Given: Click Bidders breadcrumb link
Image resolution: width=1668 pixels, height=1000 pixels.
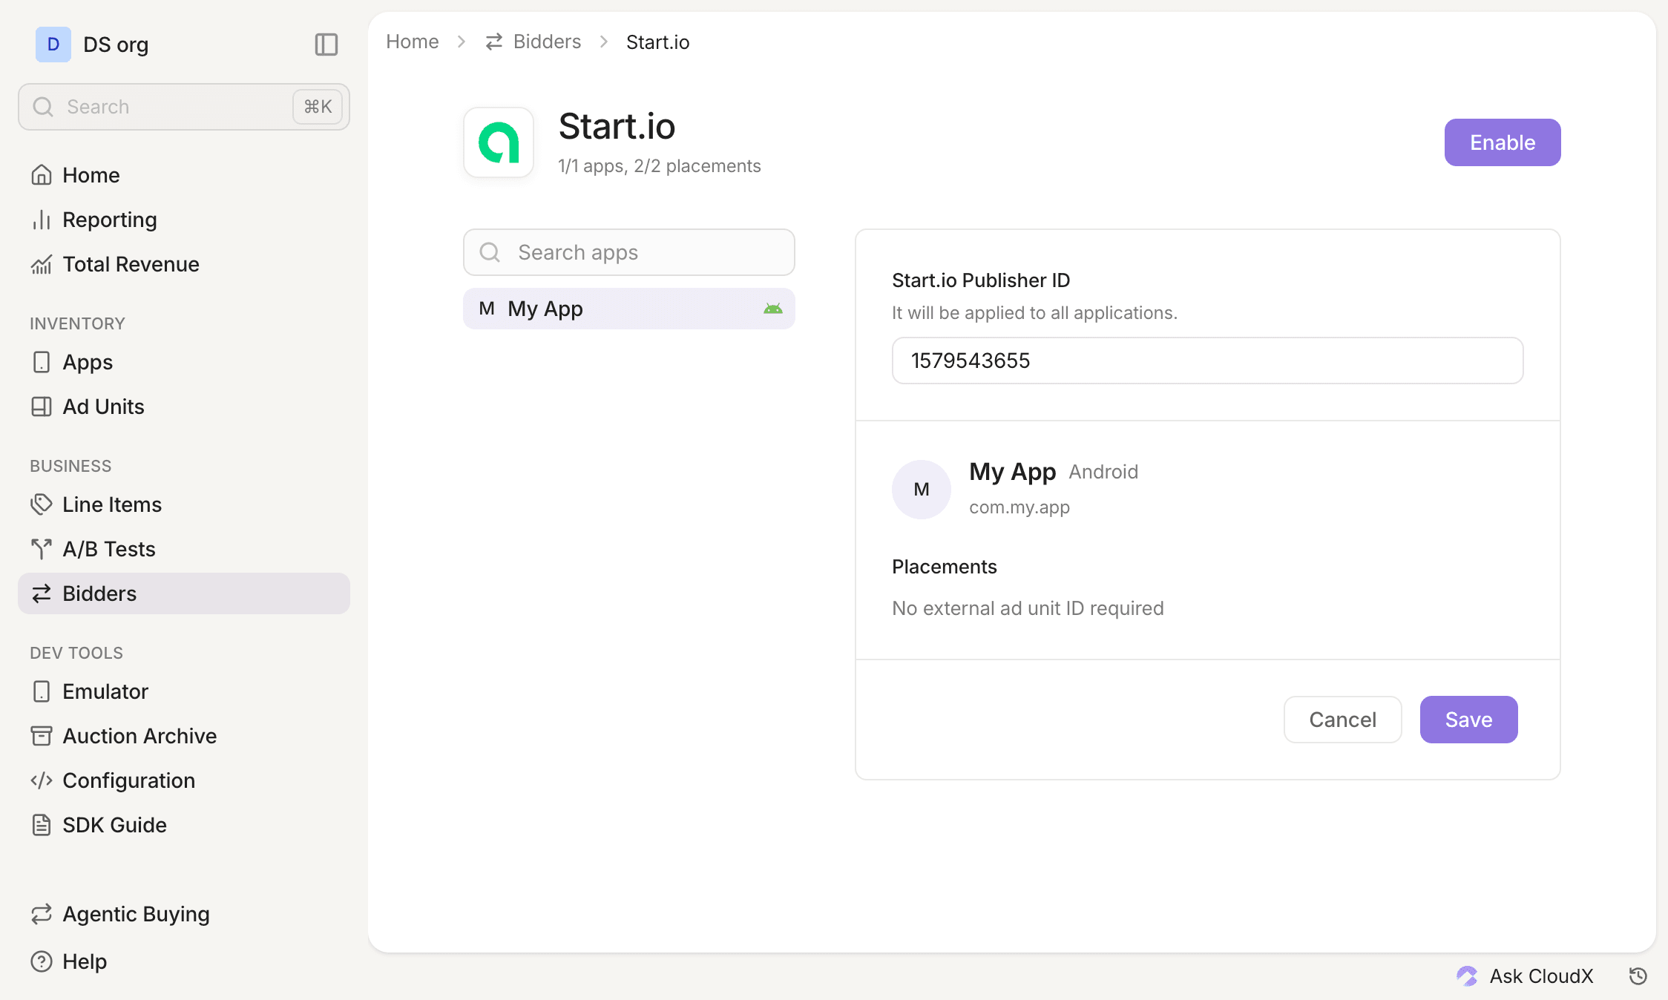Looking at the screenshot, I should tap(533, 42).
